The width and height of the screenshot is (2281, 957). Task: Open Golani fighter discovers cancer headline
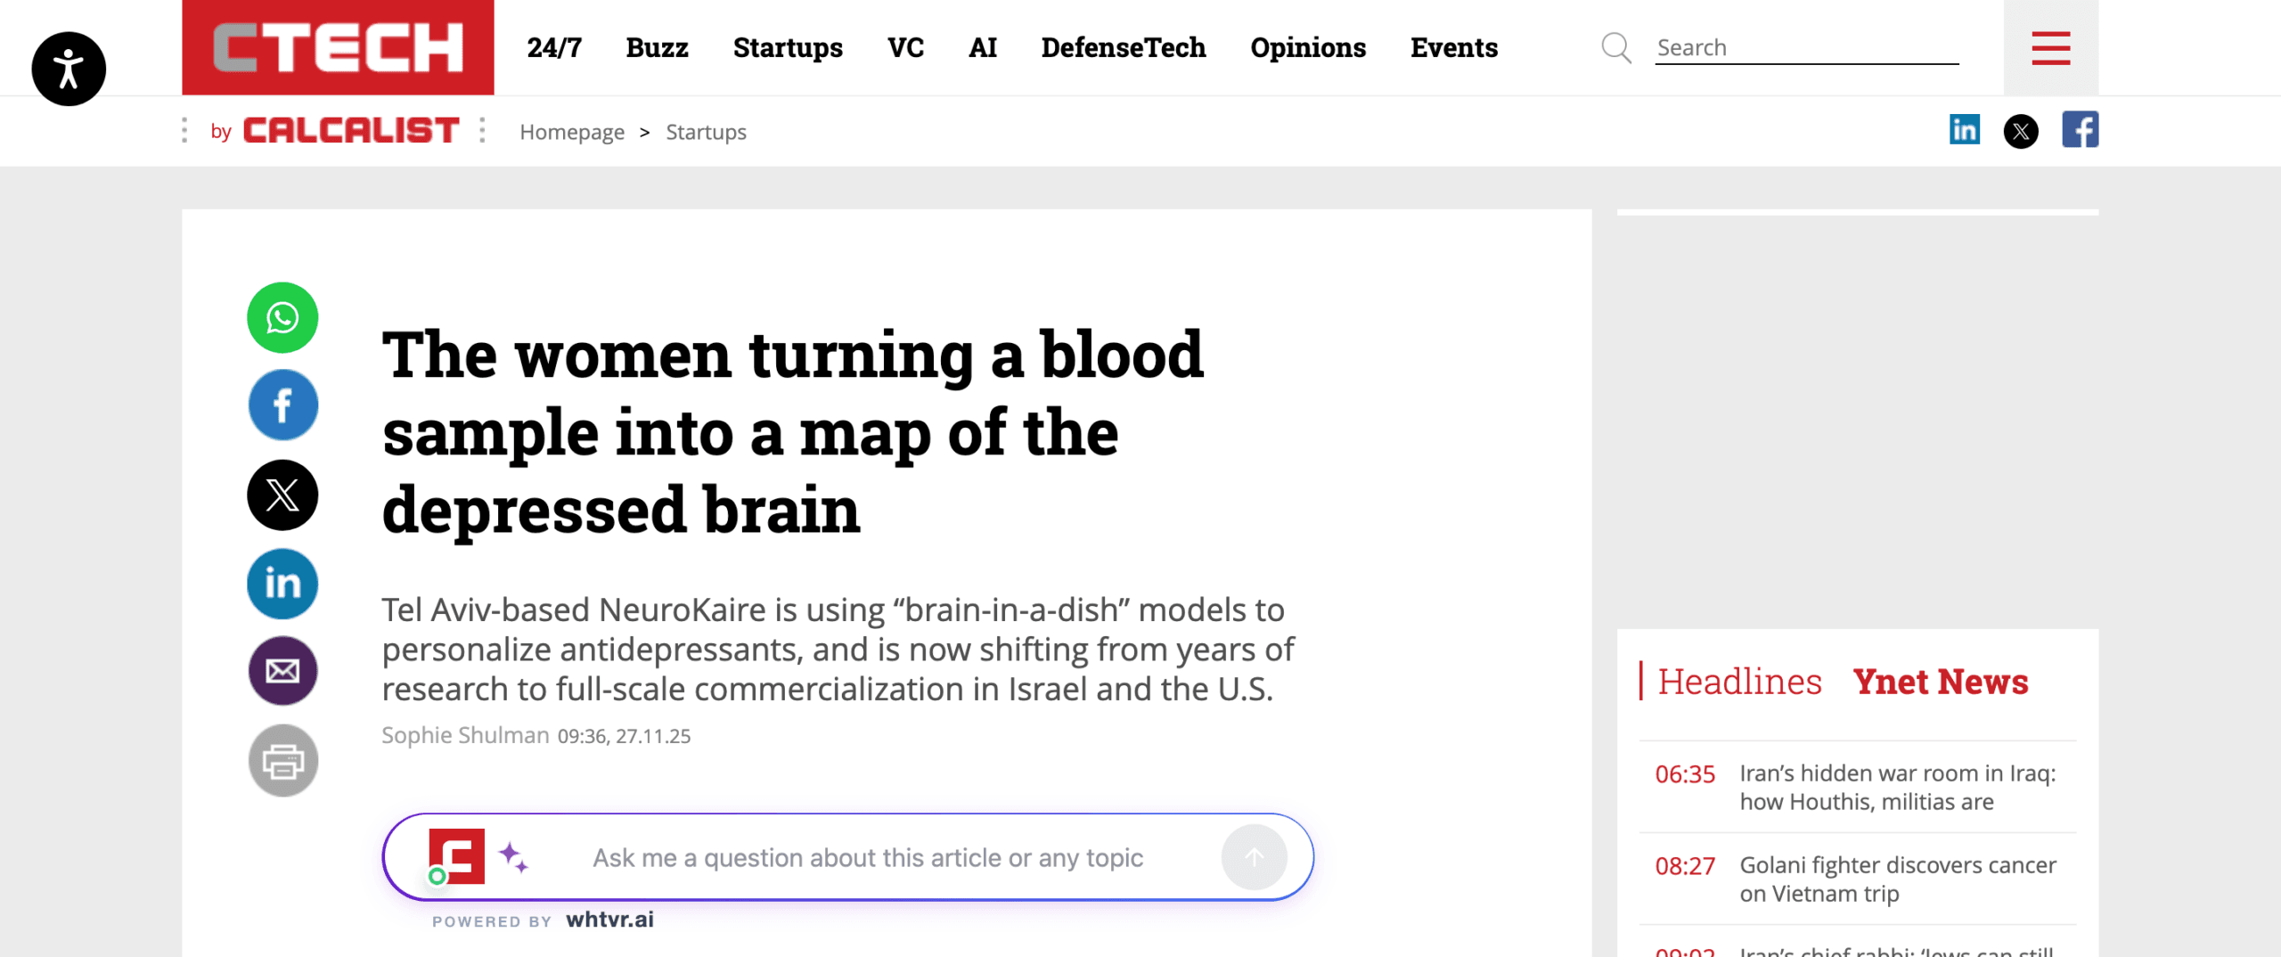click(1898, 879)
